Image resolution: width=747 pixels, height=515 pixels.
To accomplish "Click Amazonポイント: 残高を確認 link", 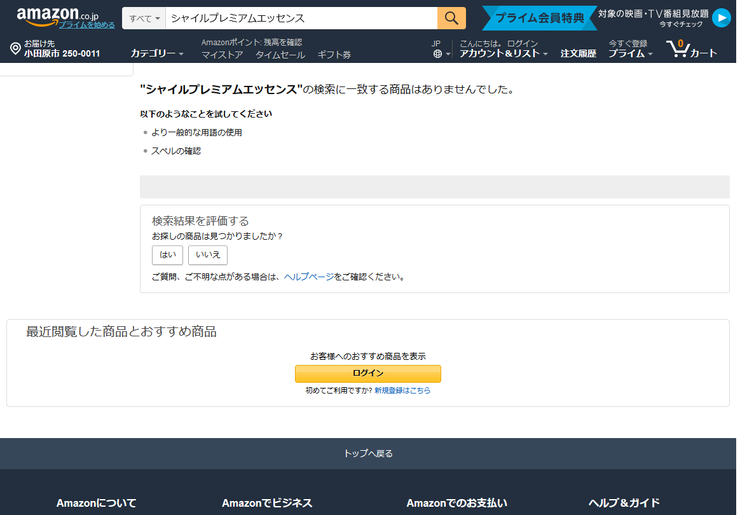I will pyautogui.click(x=252, y=43).
